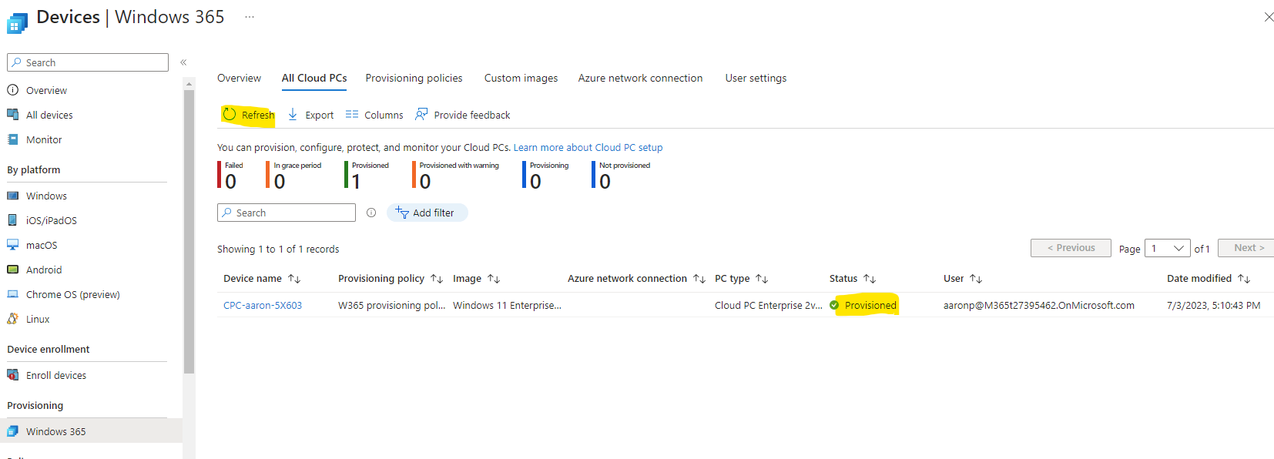Click the iOS/iPadOS platform icon

point(13,220)
